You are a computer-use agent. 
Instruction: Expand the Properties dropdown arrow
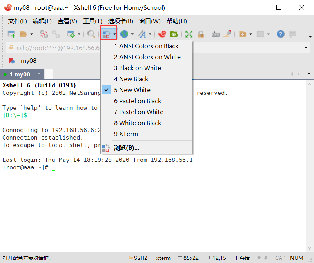[x=79, y=34]
